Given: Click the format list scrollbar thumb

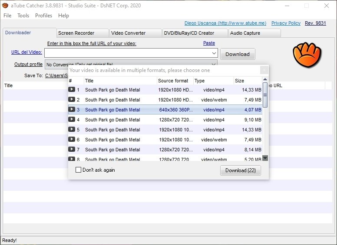Looking at the screenshot, I should pos(265,95).
